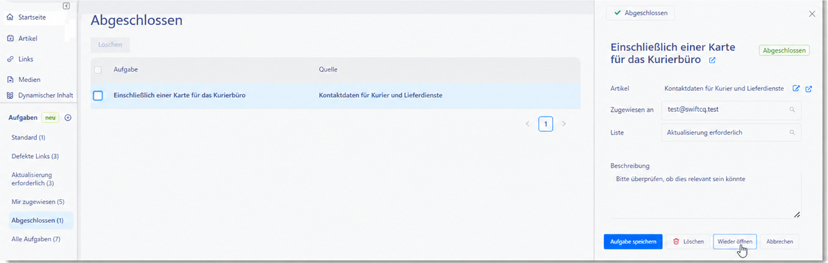
Task: Reopen the task with Wieder öffnen
Action: click(735, 241)
